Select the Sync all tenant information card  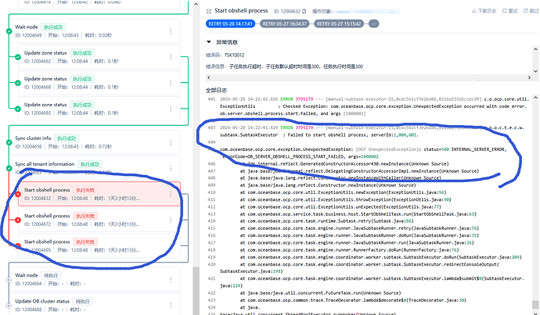pyautogui.click(x=95, y=168)
